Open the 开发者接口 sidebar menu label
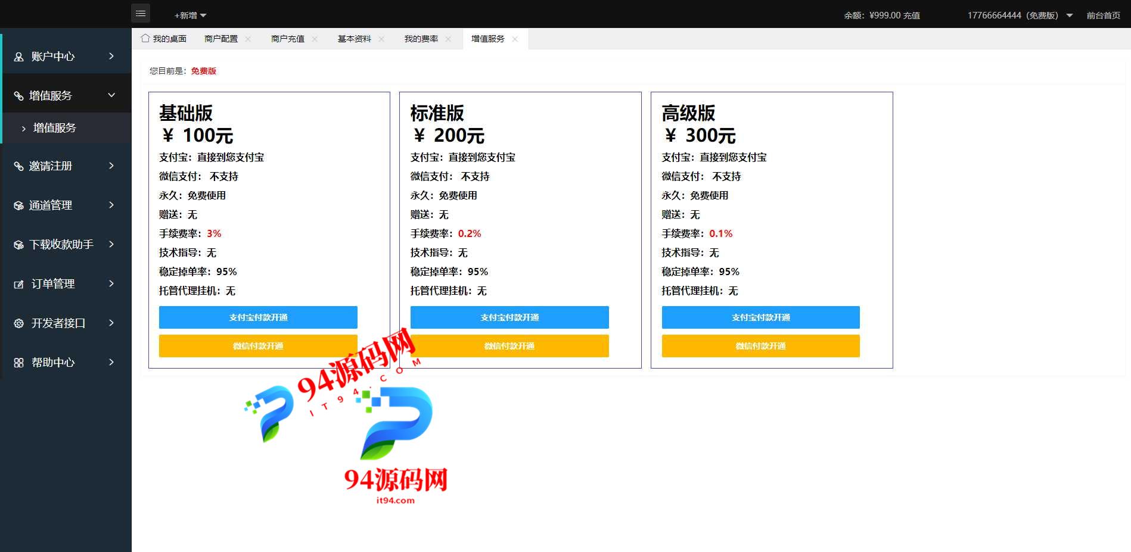Viewport: 1131px width, 552px height. (58, 323)
